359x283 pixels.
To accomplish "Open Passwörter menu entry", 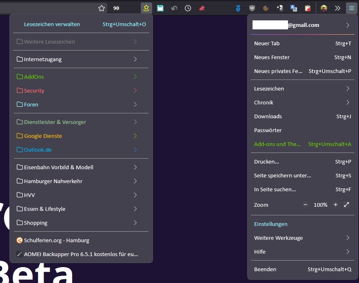I will pyautogui.click(x=302, y=130).
